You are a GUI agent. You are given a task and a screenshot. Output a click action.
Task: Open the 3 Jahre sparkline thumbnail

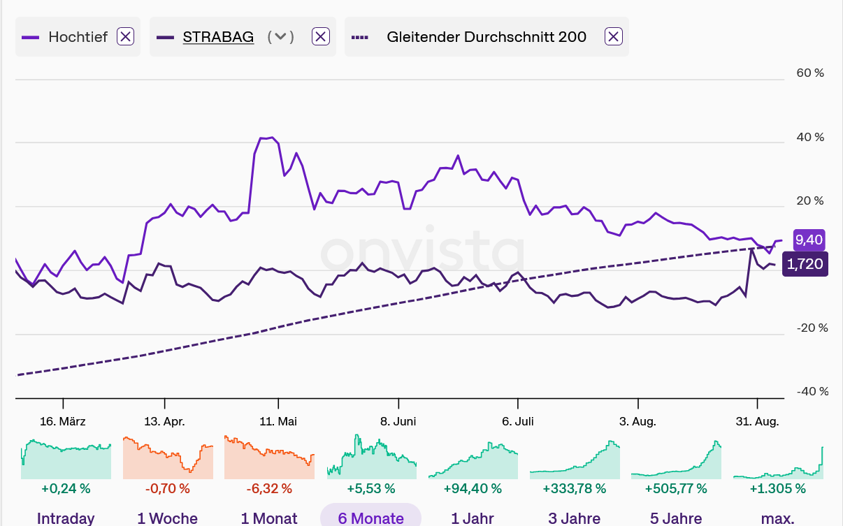coord(575,460)
